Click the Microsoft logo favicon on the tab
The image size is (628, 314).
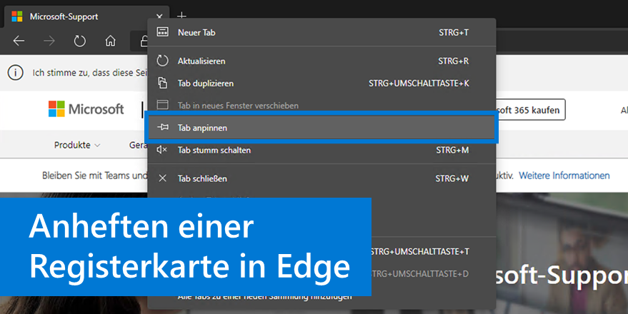17,16
